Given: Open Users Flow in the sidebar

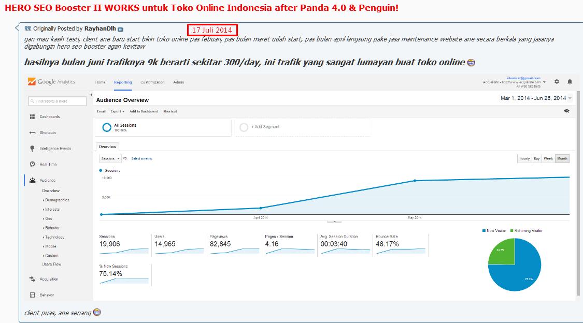Looking at the screenshot, I should pos(51,265).
